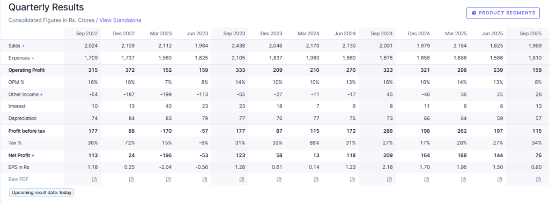The image size is (549, 204).
Task: Click Net Profit value 76
Action: pos(538,155)
